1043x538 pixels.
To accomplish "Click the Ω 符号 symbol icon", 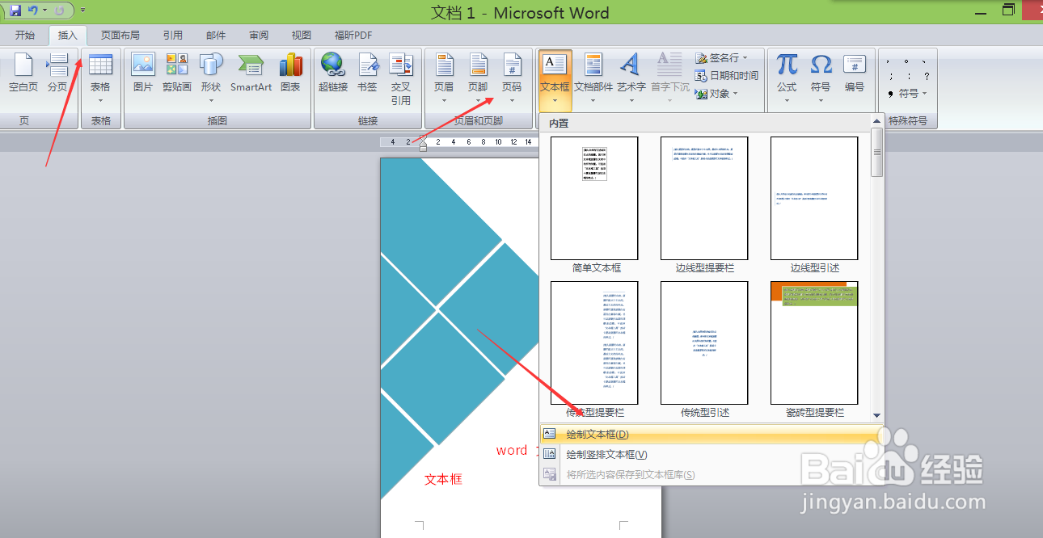I will (821, 79).
